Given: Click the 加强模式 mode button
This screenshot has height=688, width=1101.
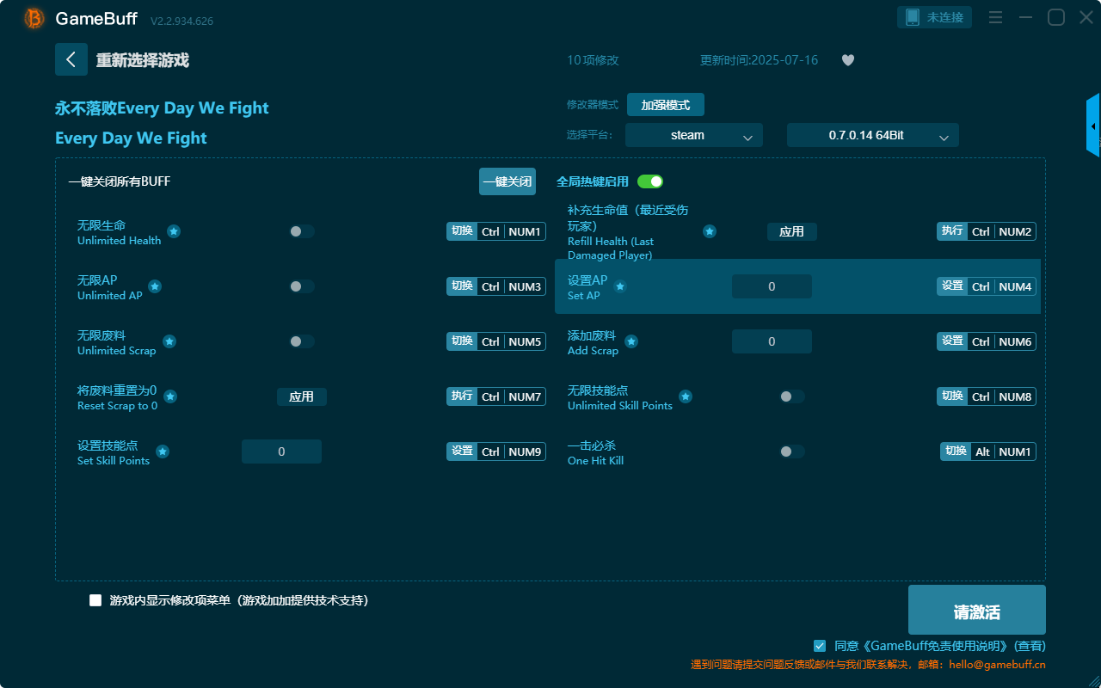Looking at the screenshot, I should (666, 105).
